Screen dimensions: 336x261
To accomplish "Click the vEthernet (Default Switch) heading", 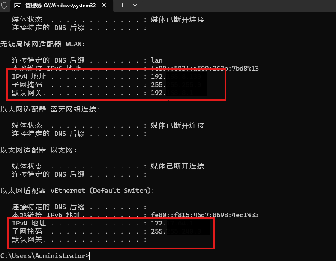I will 77,190.
